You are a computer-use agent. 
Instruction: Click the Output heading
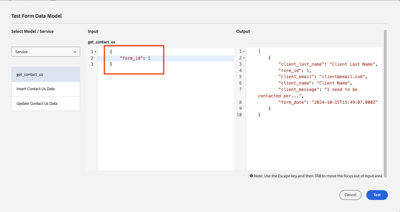click(x=243, y=32)
